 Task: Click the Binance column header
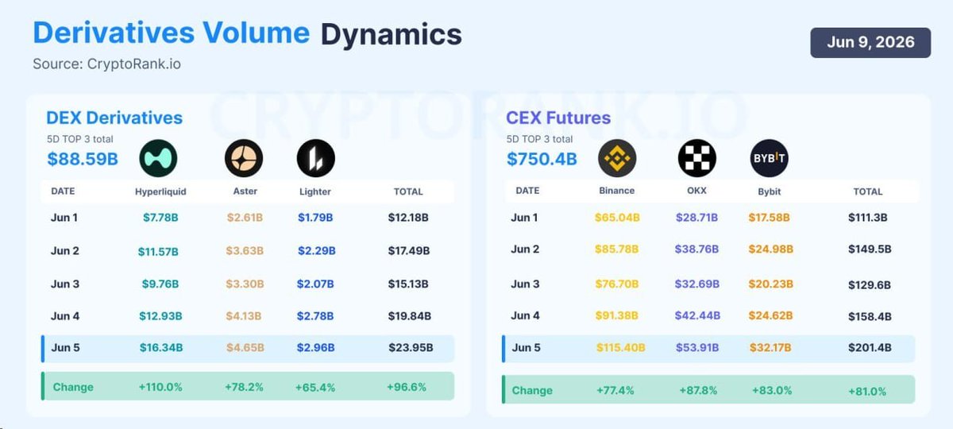tap(617, 191)
